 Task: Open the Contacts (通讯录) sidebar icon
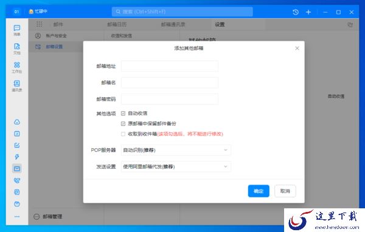(17, 86)
